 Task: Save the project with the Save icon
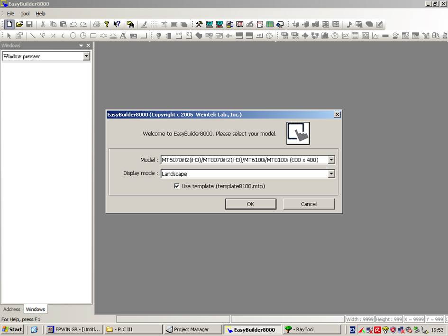pos(29,24)
